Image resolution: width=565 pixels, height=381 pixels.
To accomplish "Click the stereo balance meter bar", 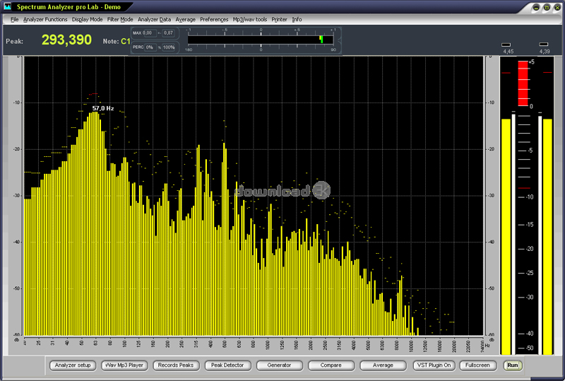I will (260, 40).
